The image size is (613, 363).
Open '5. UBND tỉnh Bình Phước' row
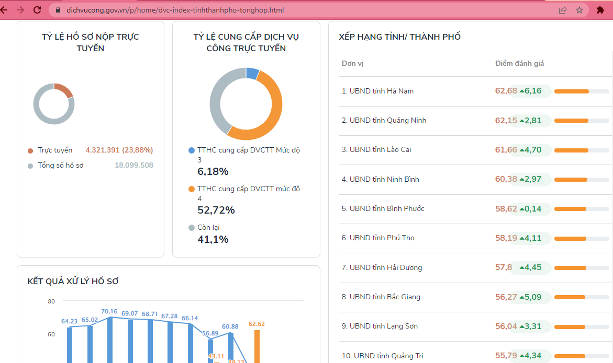click(x=475, y=209)
